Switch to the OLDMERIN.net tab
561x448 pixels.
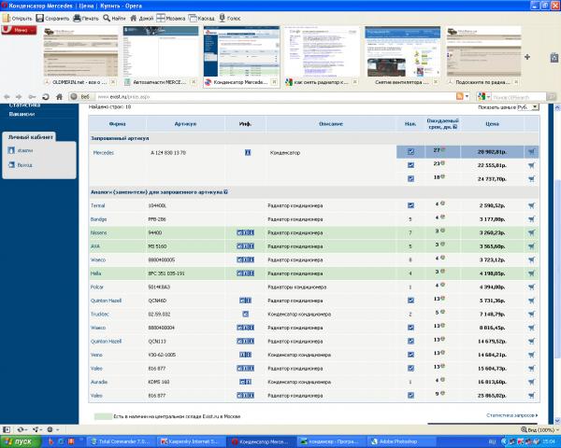click(x=80, y=56)
